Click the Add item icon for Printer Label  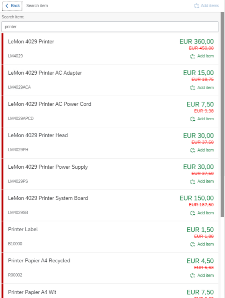193,244
